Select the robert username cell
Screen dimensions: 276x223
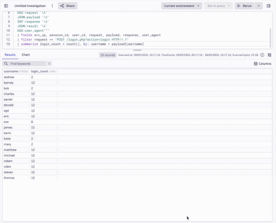16,161
